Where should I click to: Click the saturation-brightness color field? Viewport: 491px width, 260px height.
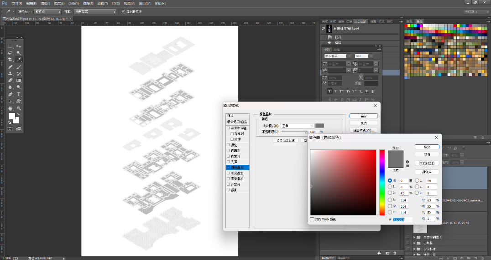(x=343, y=183)
